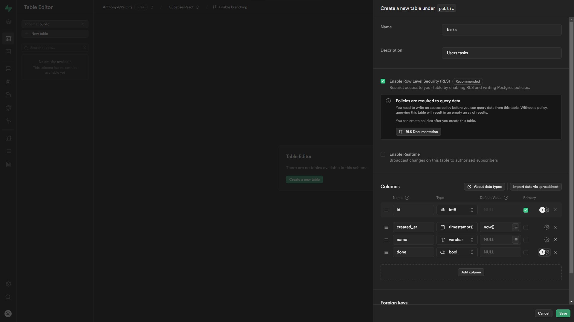Open settings gear for name column

click(546, 240)
